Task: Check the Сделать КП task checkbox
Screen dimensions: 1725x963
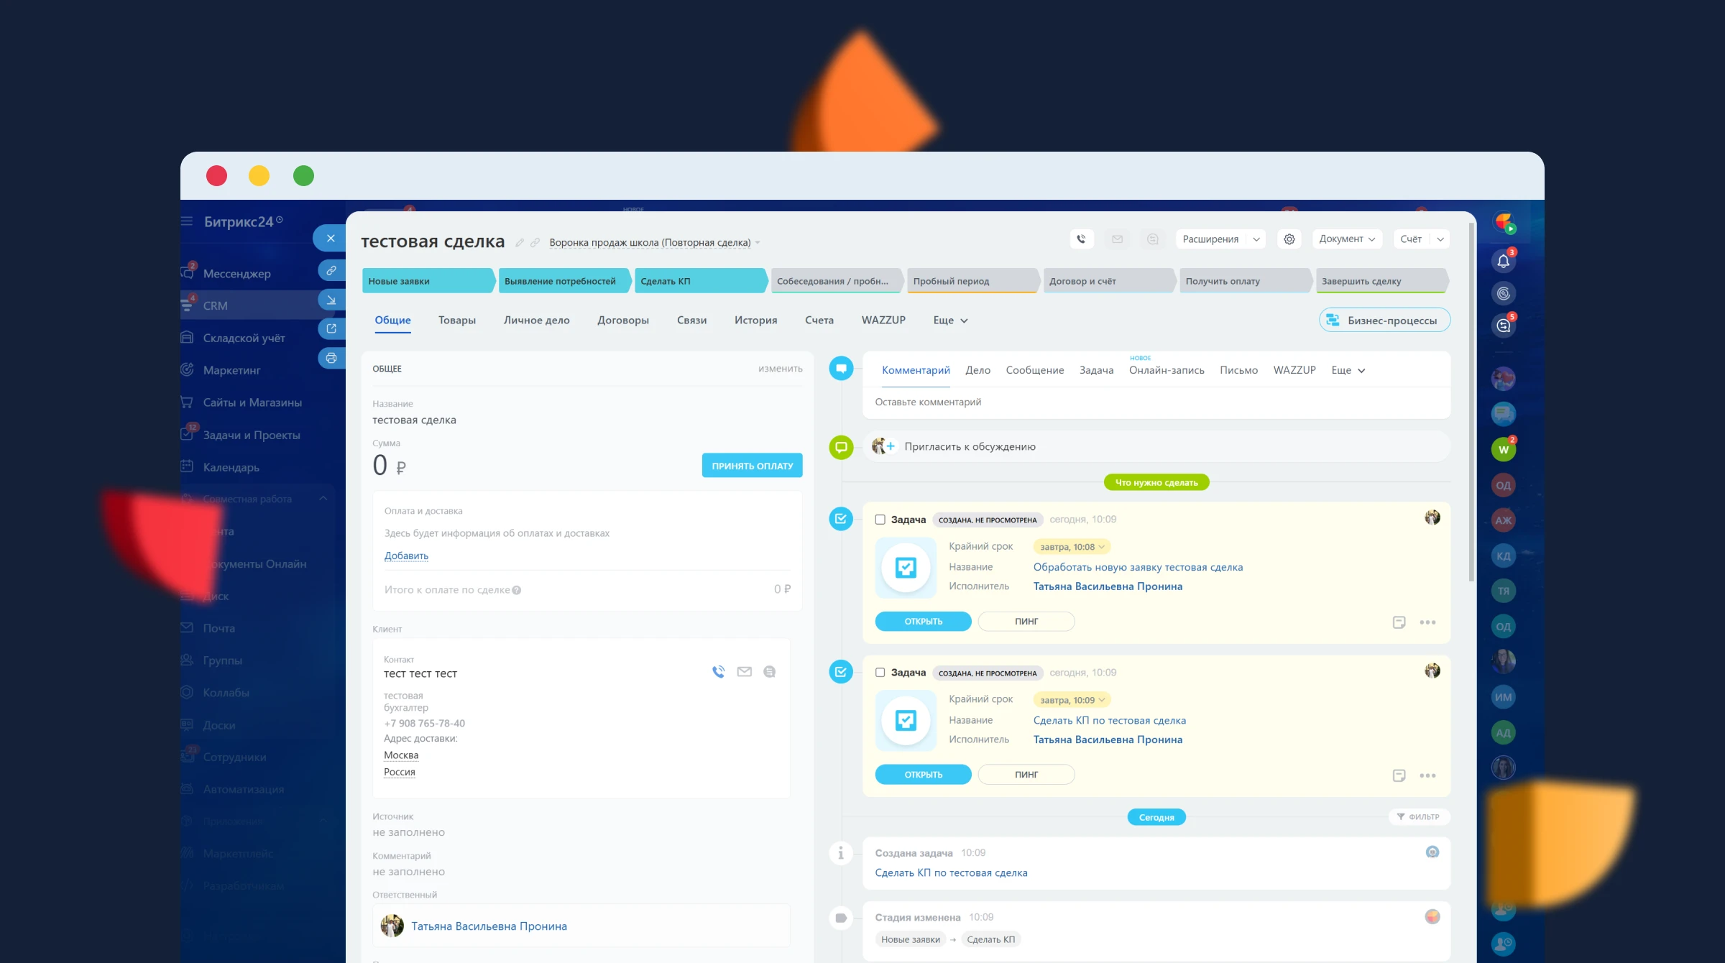Action: tap(880, 673)
